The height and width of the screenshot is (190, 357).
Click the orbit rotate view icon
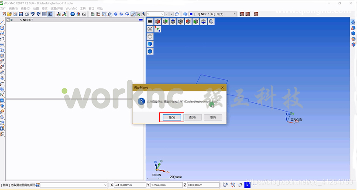point(127,14)
